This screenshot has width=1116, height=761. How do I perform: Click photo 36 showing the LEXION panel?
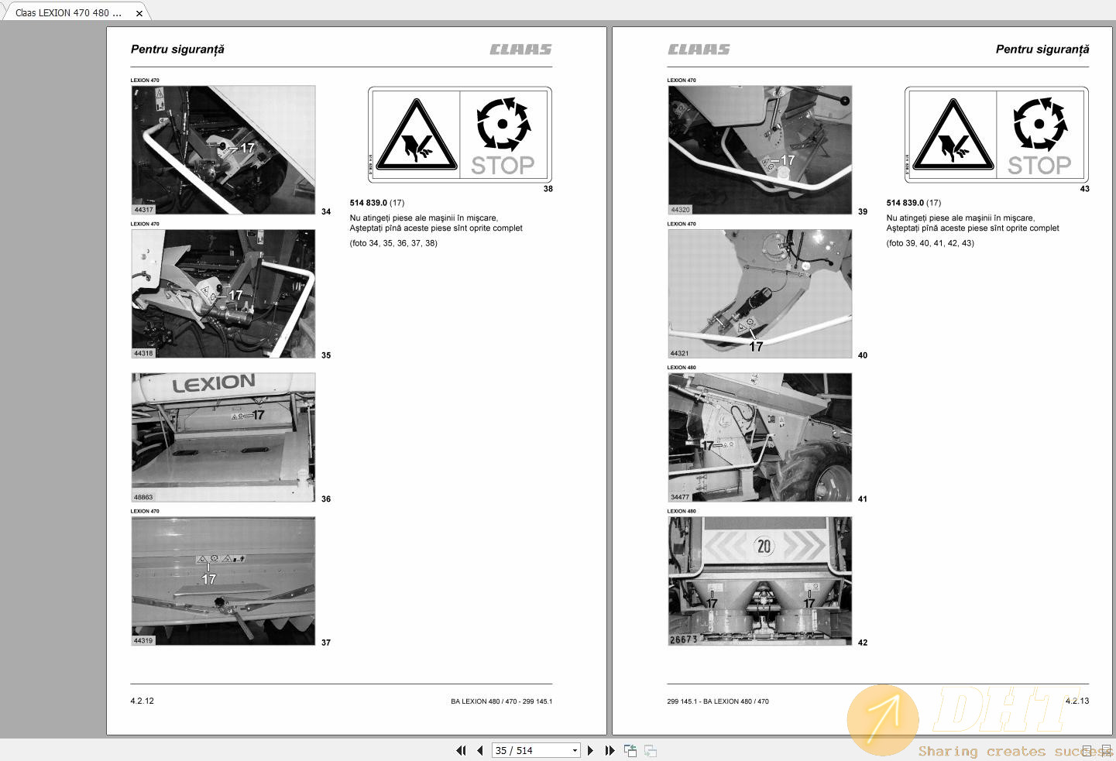click(x=223, y=437)
